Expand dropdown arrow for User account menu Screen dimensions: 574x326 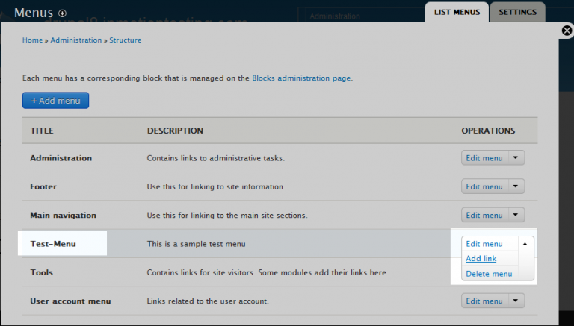516,301
